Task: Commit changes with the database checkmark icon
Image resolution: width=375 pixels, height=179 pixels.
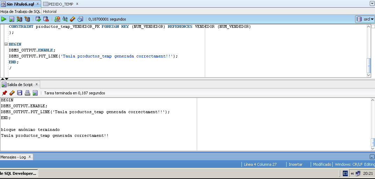Action: (x=38, y=19)
